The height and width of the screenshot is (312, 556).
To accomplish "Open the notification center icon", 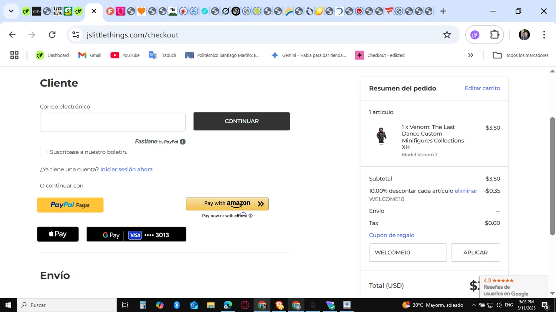I will tap(546, 305).
